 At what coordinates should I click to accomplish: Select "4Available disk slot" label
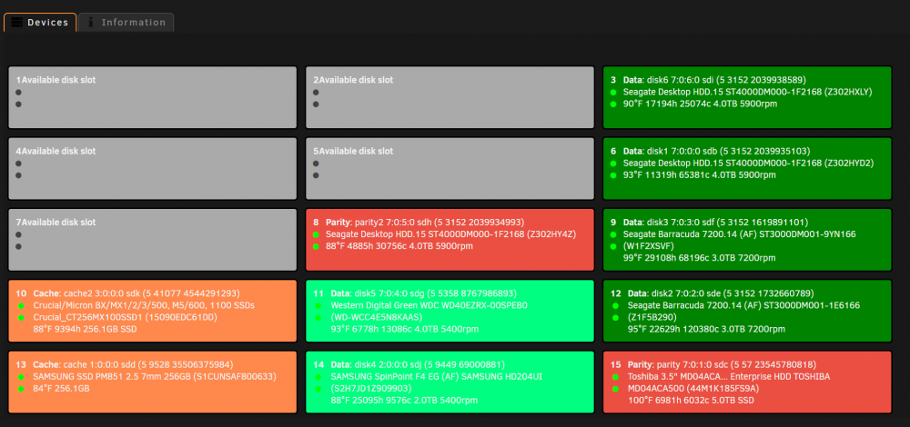pos(56,151)
